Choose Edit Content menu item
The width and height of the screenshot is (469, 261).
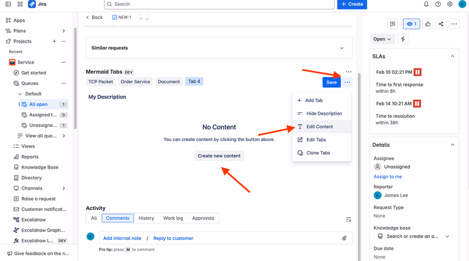[x=321, y=126]
